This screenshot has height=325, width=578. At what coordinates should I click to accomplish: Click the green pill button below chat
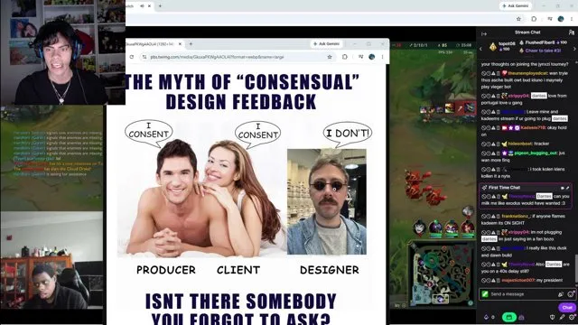coord(509,317)
